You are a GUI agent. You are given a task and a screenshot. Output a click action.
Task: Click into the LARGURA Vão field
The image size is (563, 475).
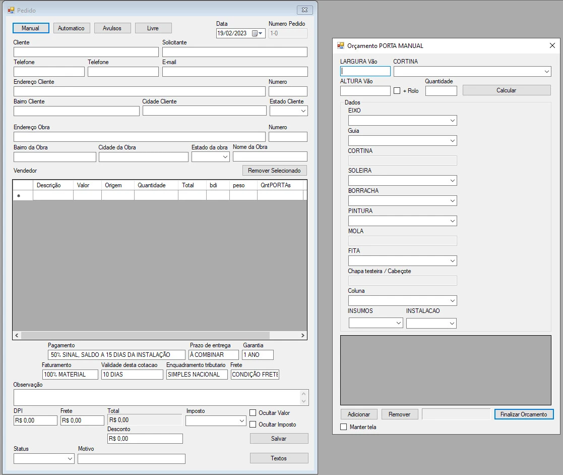coord(365,72)
